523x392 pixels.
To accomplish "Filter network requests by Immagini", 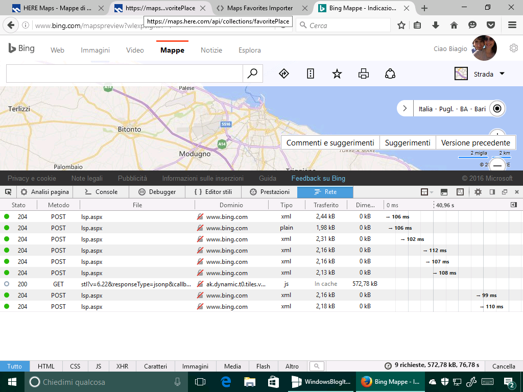I will 195,366.
